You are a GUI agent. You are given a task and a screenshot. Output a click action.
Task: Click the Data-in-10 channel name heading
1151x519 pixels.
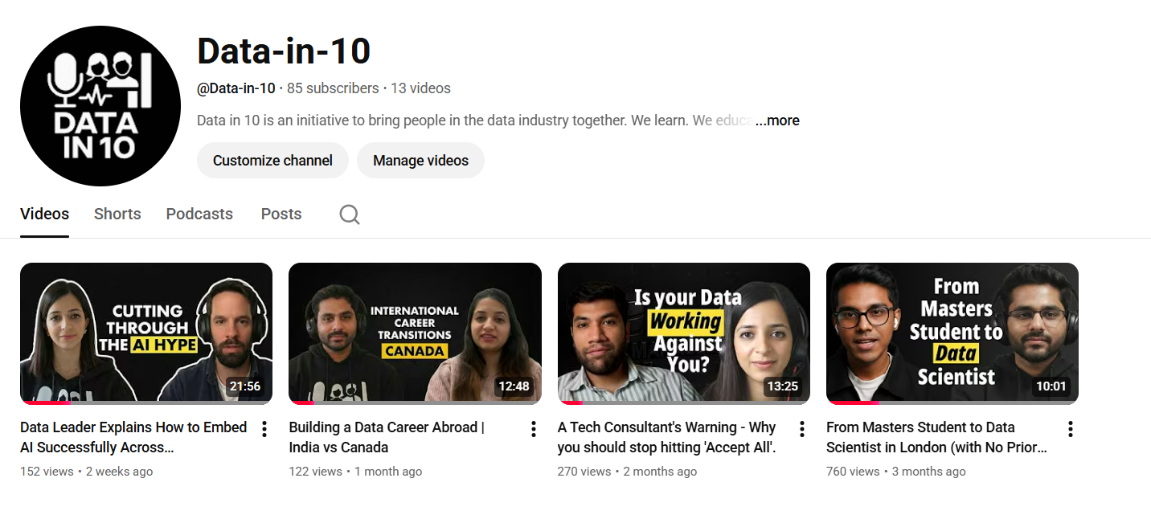[x=284, y=51]
